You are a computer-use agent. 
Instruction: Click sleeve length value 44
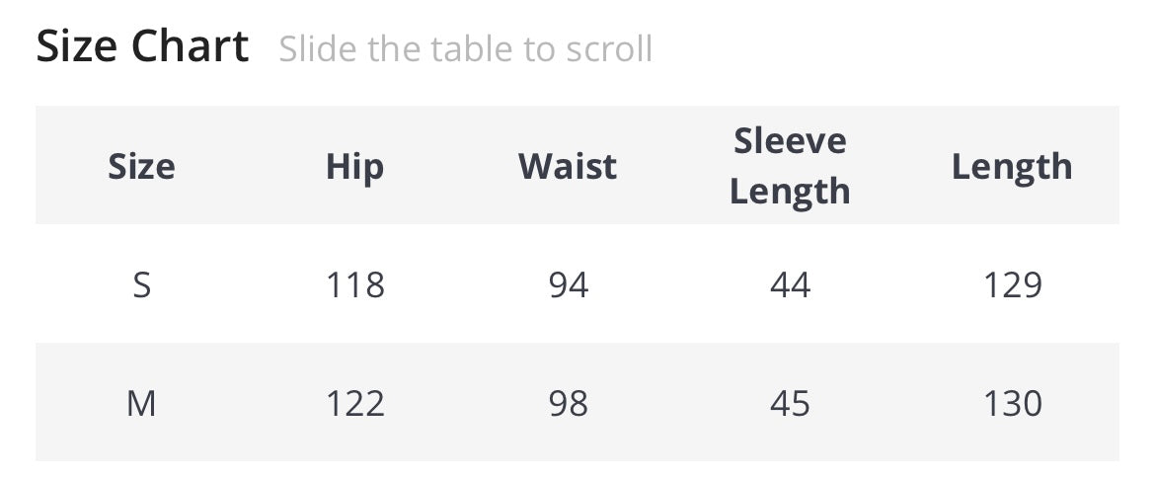tap(790, 285)
